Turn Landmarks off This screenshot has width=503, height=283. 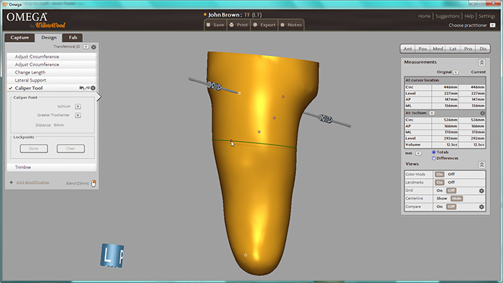451,182
